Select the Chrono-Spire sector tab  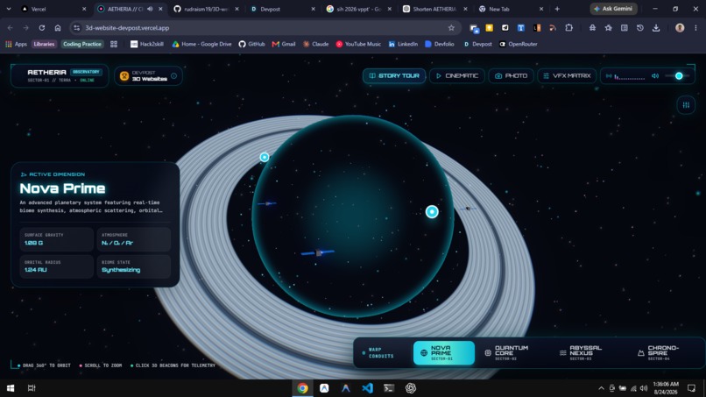tap(660, 353)
